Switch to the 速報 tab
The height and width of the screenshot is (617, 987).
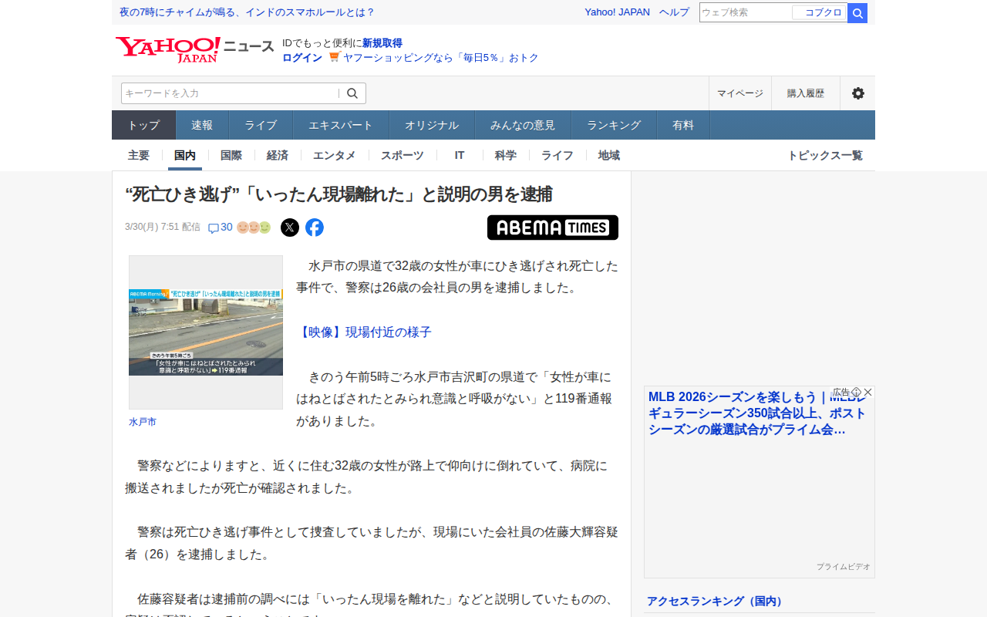tap(202, 125)
